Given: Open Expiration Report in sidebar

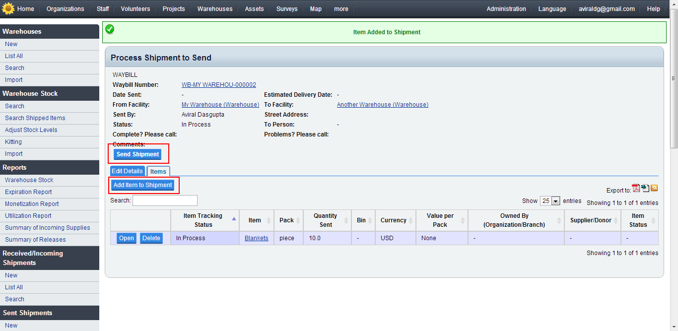Looking at the screenshot, I should (x=28, y=192).
